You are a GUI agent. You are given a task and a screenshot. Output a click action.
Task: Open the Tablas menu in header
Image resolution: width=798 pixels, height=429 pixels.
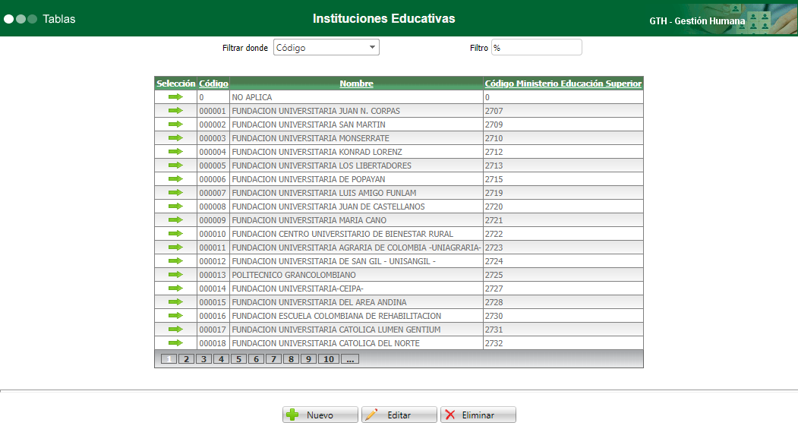[59, 19]
